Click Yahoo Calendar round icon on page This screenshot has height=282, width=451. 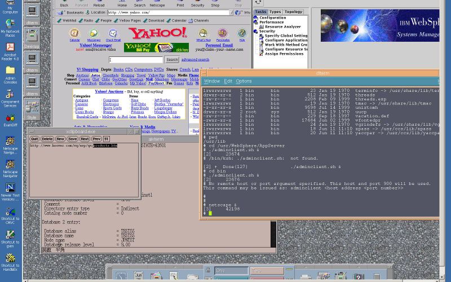[74, 33]
